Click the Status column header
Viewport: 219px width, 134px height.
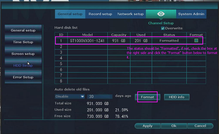[x=169, y=35]
